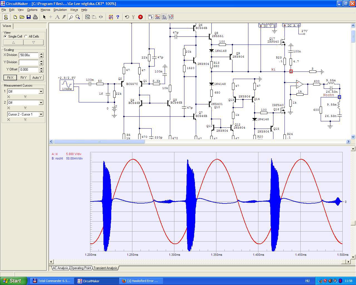Click the Fit Y button
This screenshot has height=285, width=356.
coord(23,77)
